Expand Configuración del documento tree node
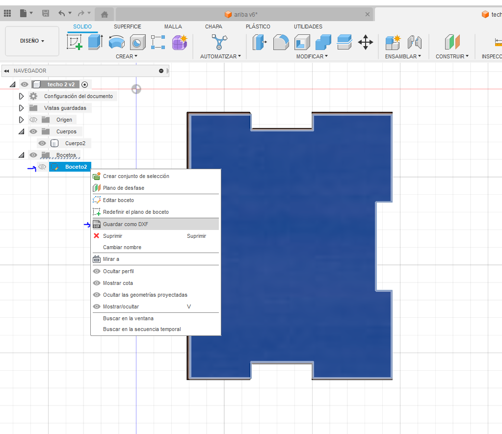Viewport: 502px width, 434px height. (21, 96)
